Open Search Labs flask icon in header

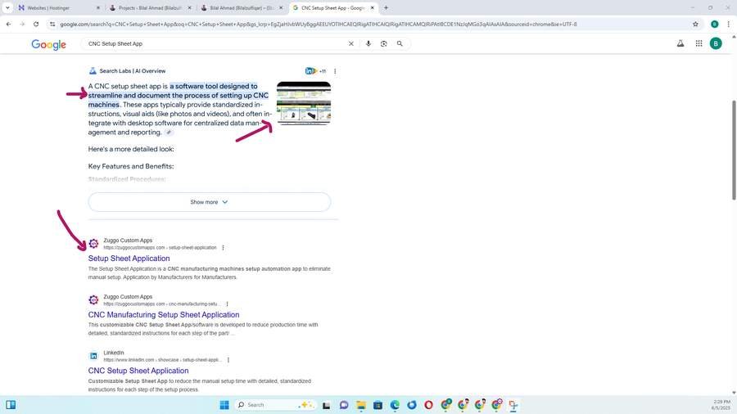point(680,43)
